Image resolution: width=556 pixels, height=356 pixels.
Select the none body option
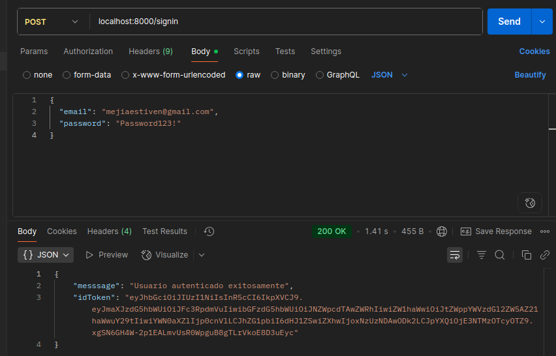click(x=38, y=75)
